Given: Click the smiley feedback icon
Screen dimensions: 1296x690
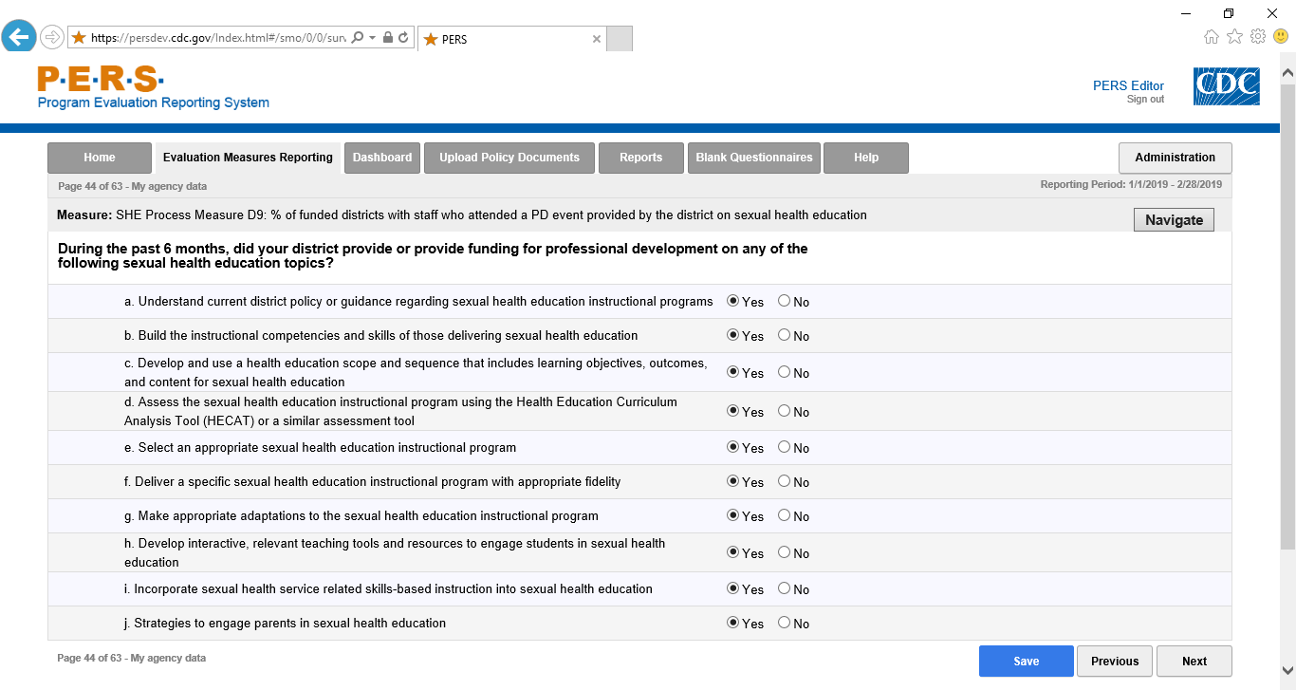Looking at the screenshot, I should [x=1281, y=37].
